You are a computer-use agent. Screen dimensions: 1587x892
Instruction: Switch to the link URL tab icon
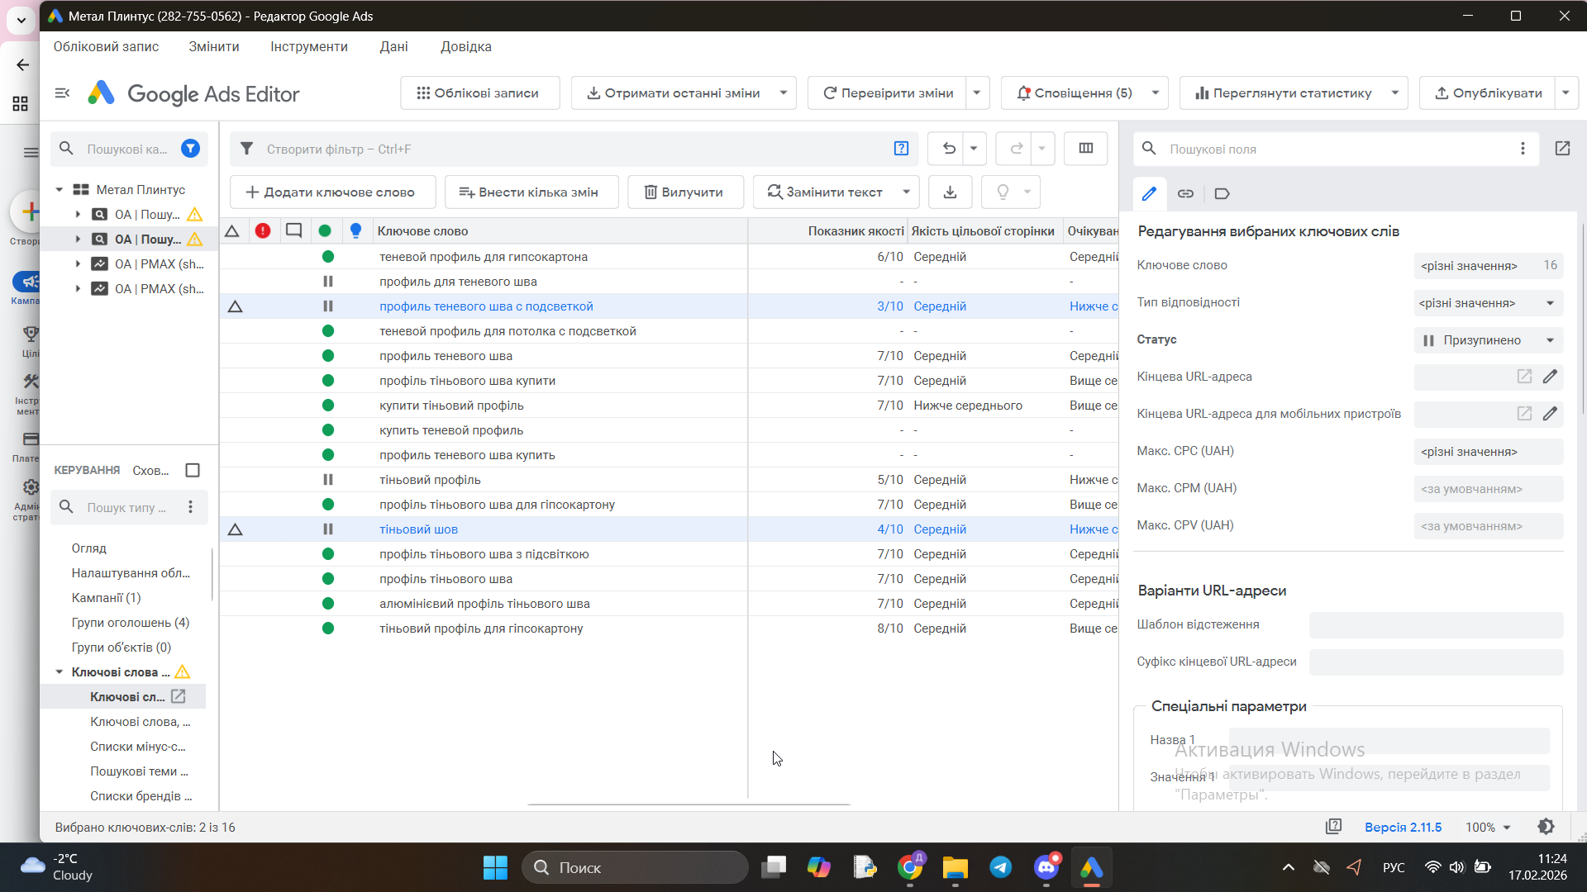pos(1185,193)
